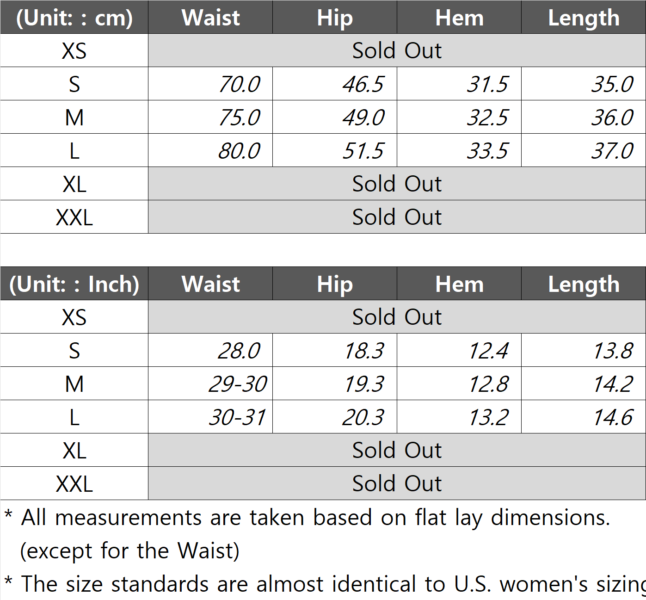Select hem value 33.5 for size L
The image size is (646, 600).
tap(487, 151)
